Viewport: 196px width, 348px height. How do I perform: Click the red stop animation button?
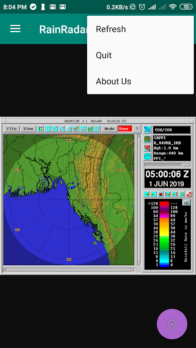click(x=160, y=194)
